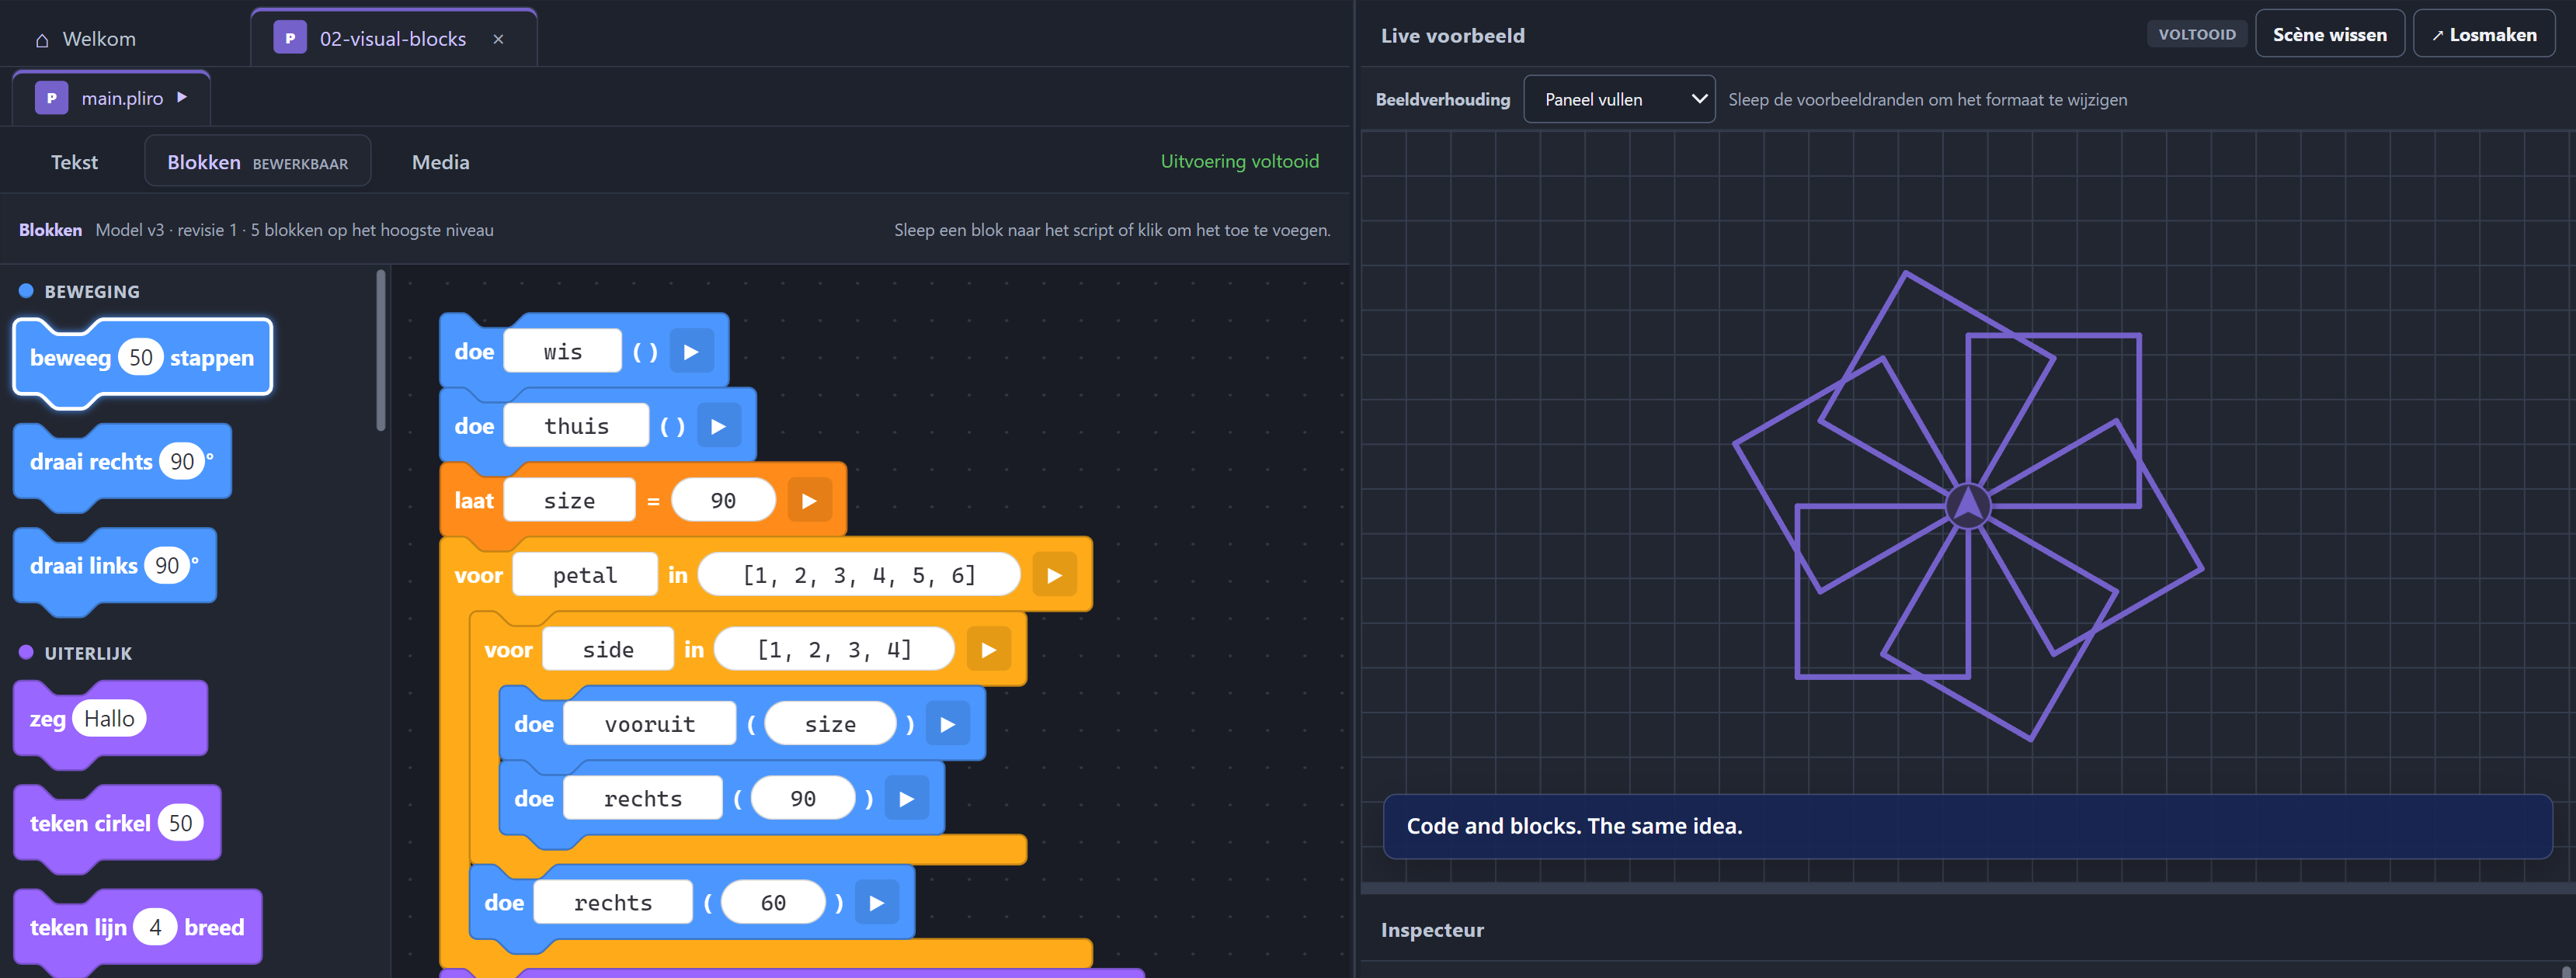The image size is (2576, 978).
Task: Switch to the Media tab
Action: tap(440, 161)
